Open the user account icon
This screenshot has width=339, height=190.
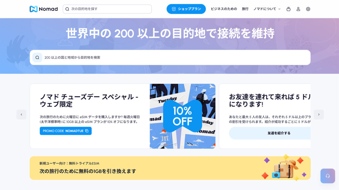298,9
